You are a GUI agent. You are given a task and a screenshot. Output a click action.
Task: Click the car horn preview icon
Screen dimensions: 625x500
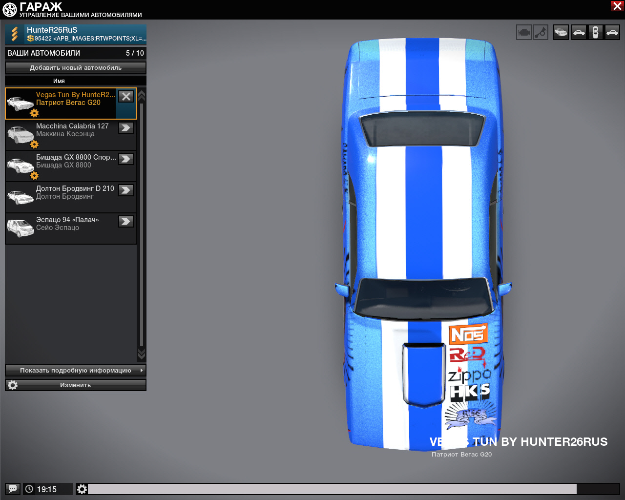pyautogui.click(x=541, y=33)
